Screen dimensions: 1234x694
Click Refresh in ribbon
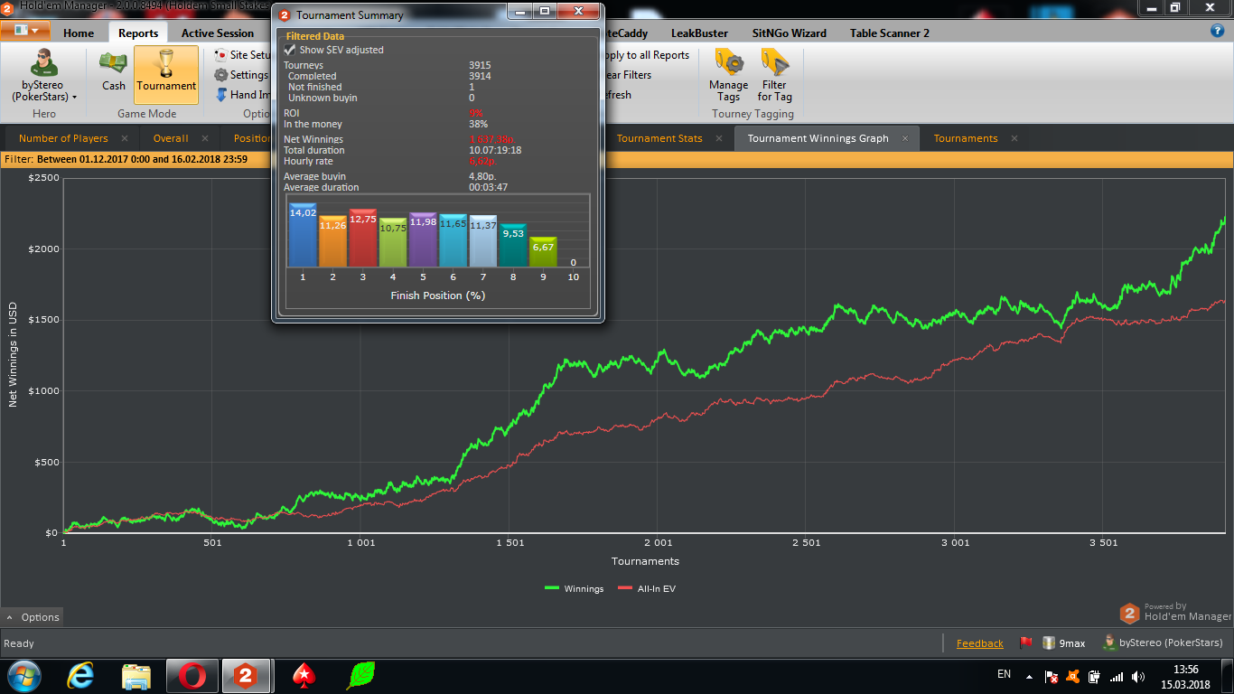[x=619, y=95]
